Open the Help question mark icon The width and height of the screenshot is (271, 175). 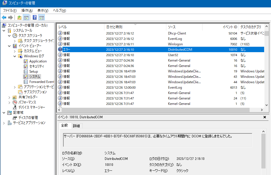pos(35,17)
